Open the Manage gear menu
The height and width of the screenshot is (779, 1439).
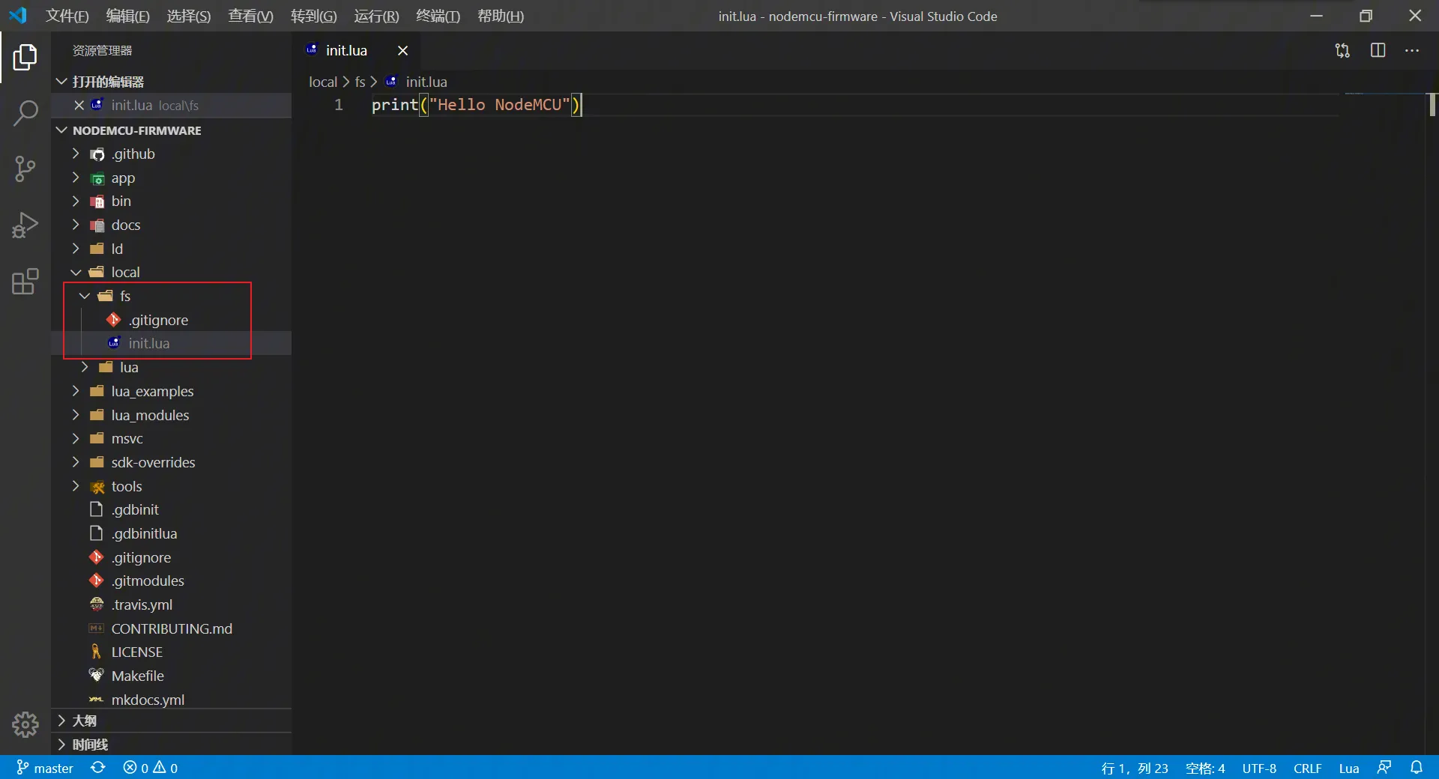tap(25, 724)
